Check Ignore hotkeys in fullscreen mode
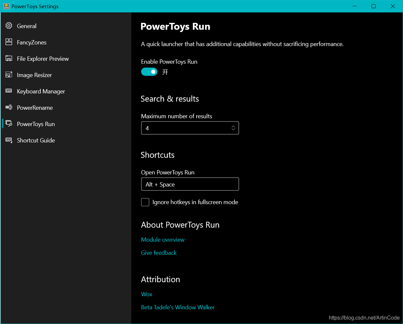Screen dimensions: 403x324 tap(145, 202)
